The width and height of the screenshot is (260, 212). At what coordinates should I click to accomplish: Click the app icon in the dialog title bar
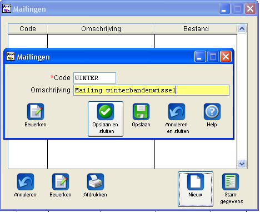(x=11, y=56)
